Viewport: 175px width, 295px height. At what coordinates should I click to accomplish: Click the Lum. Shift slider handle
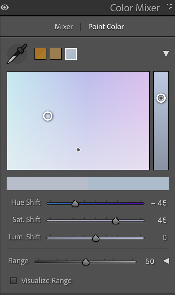tap(95, 238)
